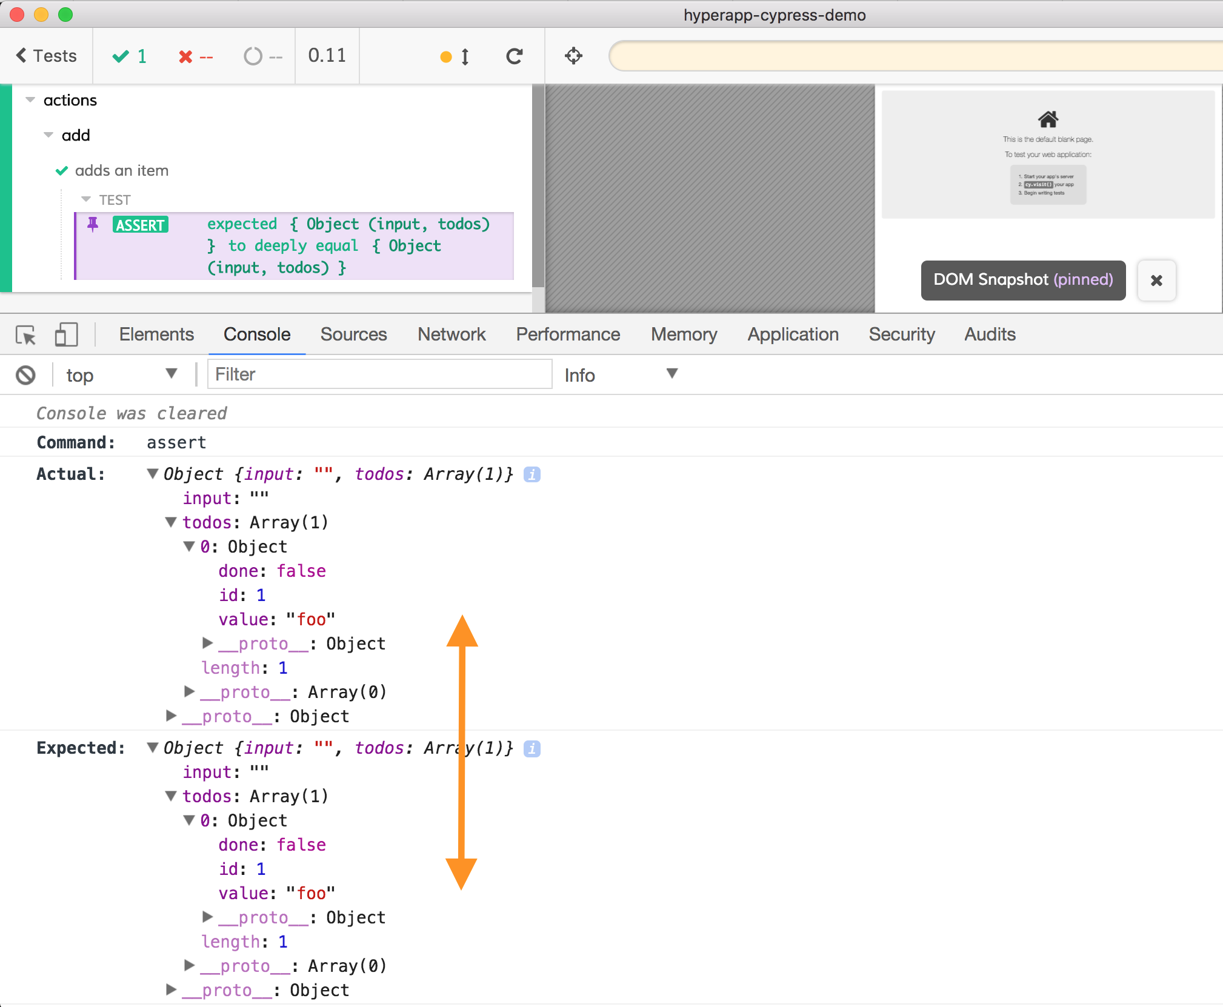Collapse the Actual todos array
Screen dimensions: 1223x1007
(x=172, y=522)
